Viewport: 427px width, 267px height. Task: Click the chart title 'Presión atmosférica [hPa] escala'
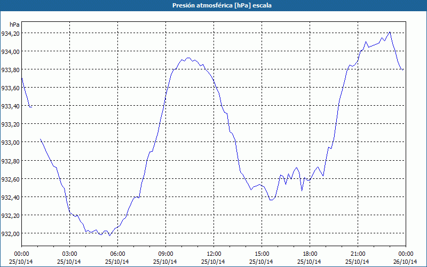(222, 5)
